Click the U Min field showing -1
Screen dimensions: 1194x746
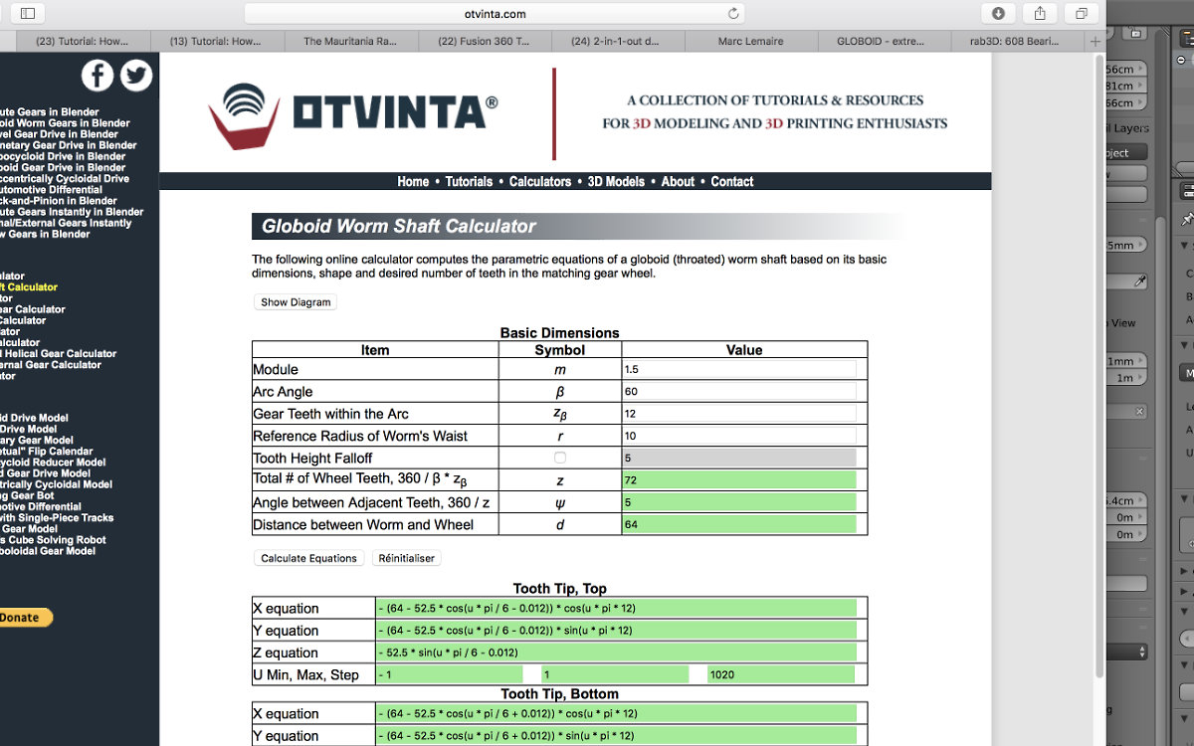coord(449,674)
